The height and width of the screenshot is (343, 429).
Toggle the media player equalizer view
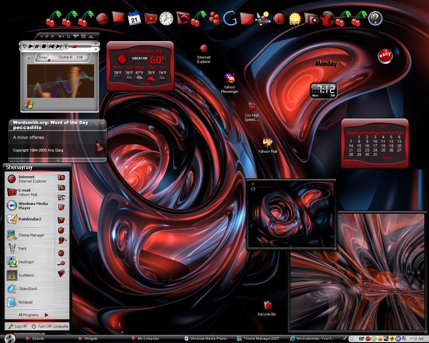click(x=91, y=37)
